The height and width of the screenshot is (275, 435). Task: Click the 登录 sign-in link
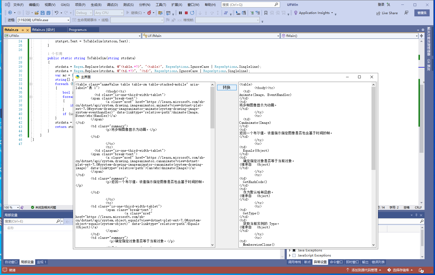point(381,5)
